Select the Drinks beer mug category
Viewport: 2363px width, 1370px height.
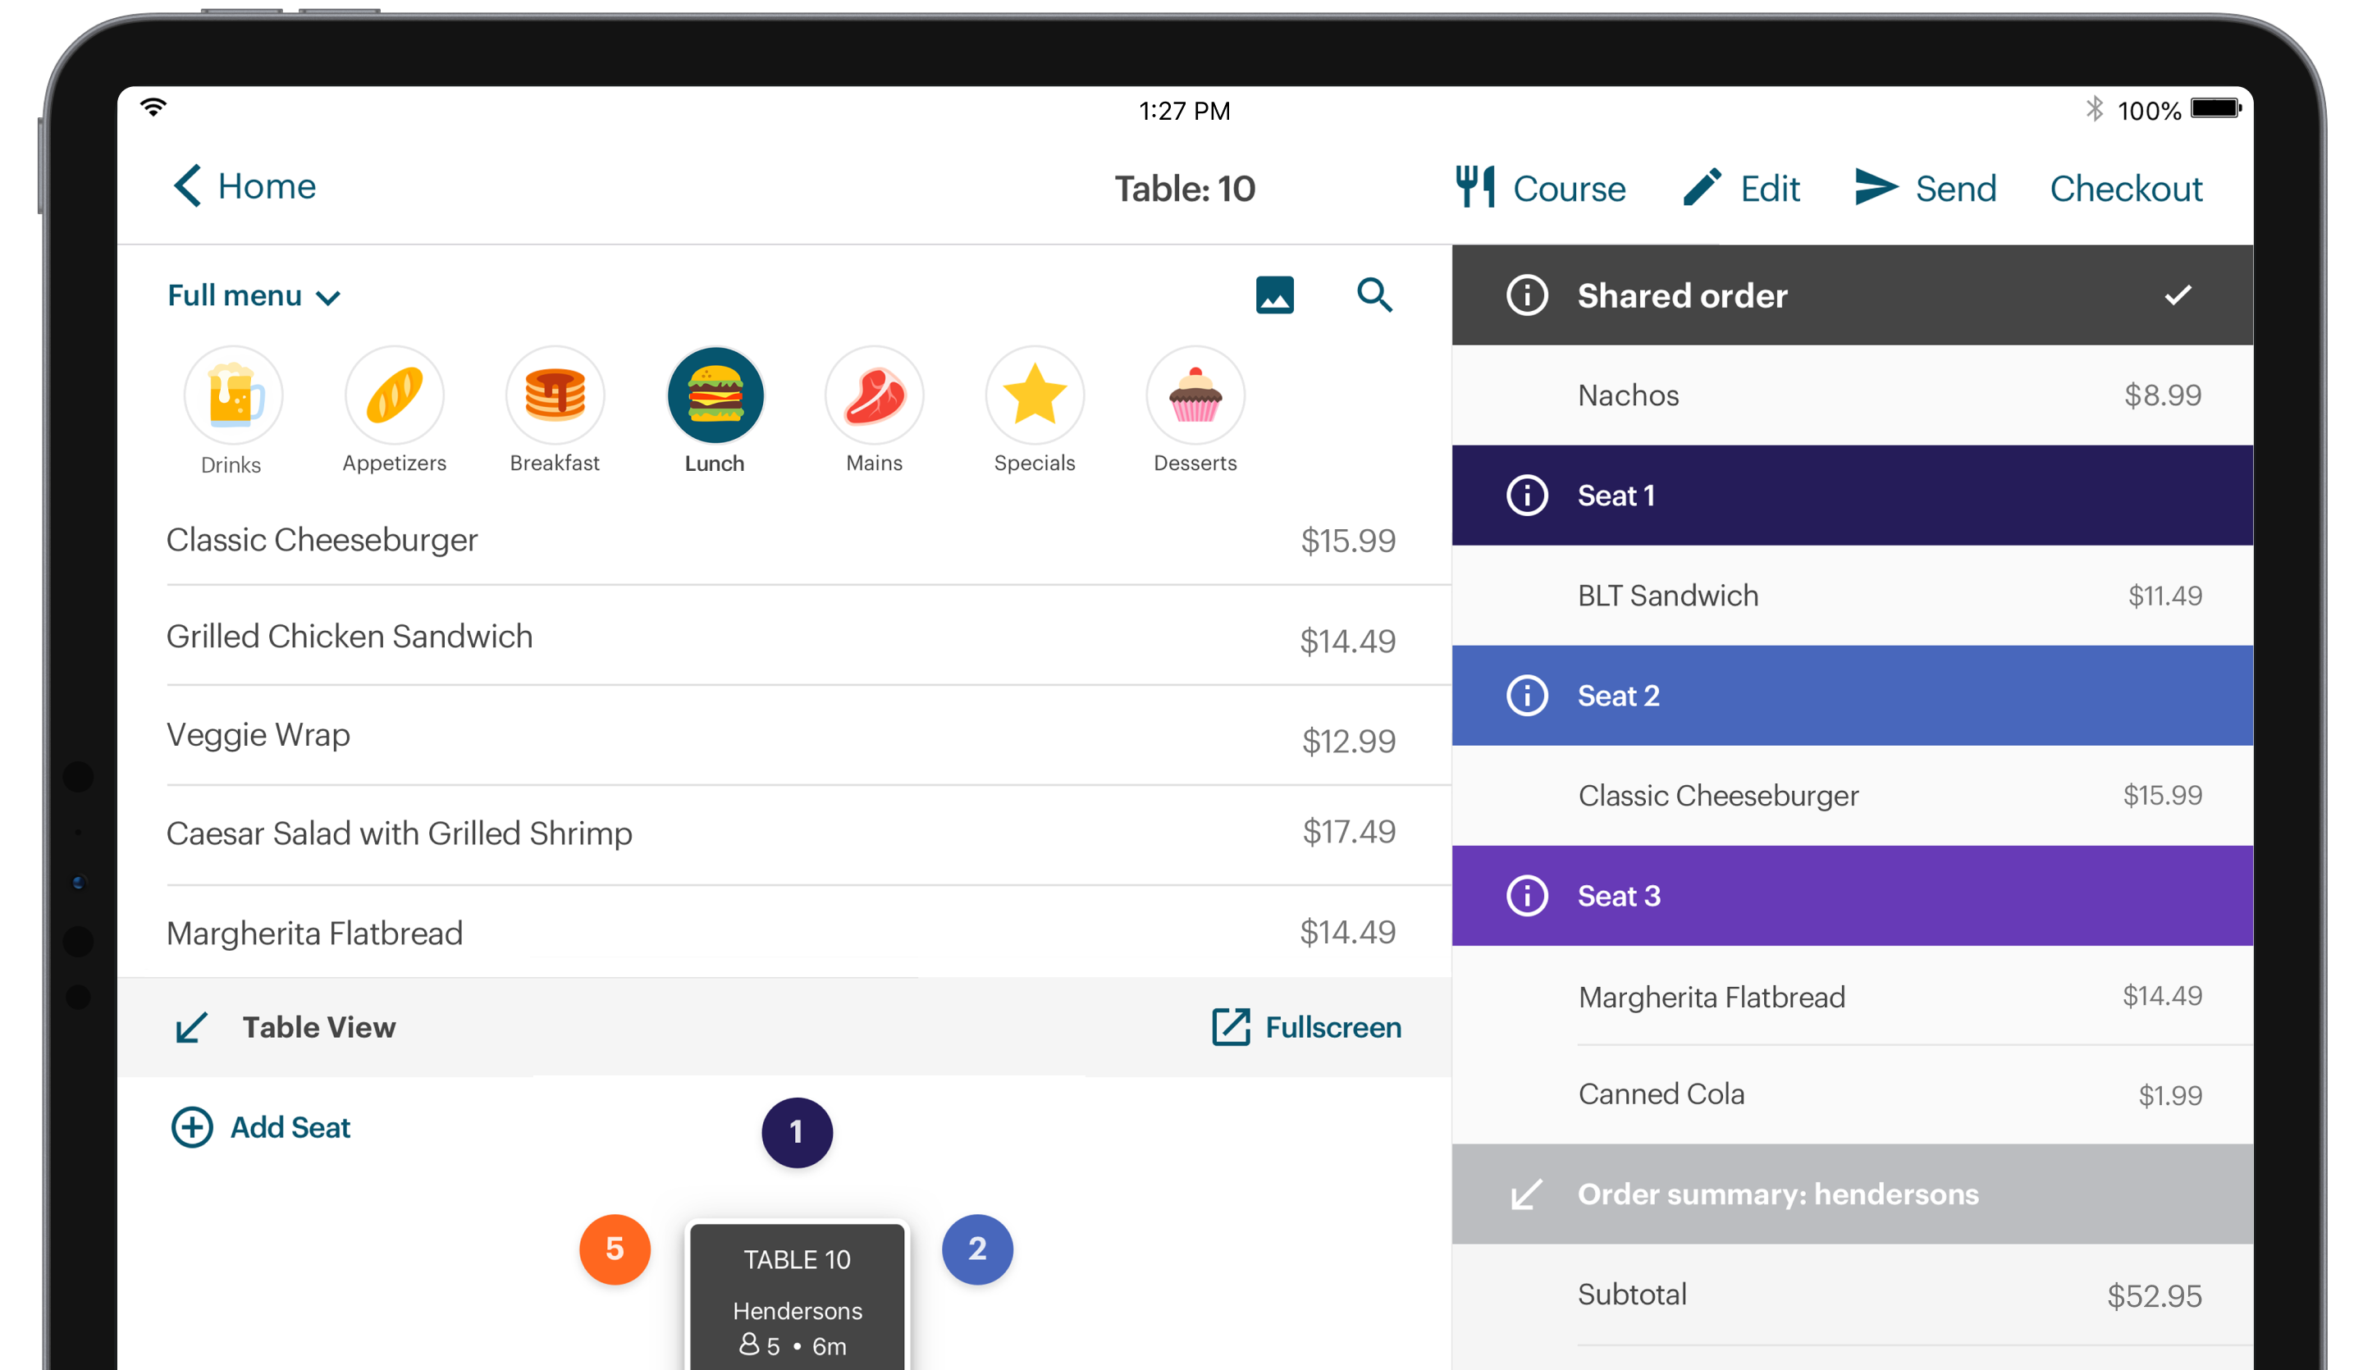click(x=232, y=395)
